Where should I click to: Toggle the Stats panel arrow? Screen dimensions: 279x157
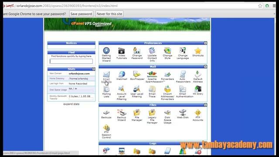click(94, 69)
